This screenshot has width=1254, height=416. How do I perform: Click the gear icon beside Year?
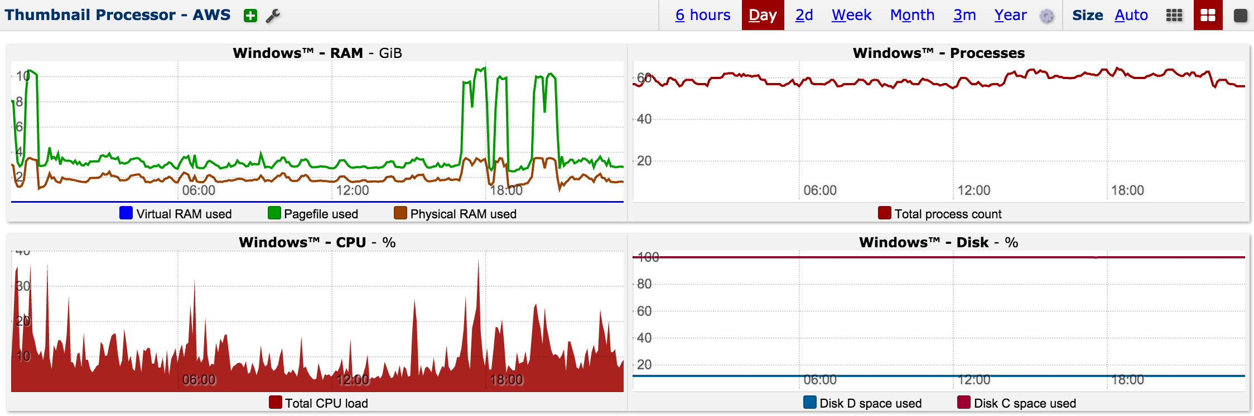pos(1046,16)
